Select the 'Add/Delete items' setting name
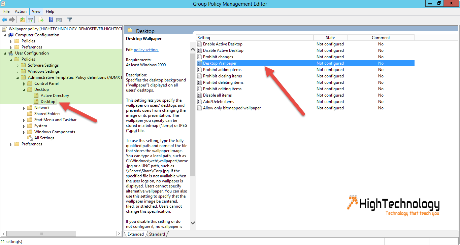Viewport: 460px width, 245px height. 218,102
